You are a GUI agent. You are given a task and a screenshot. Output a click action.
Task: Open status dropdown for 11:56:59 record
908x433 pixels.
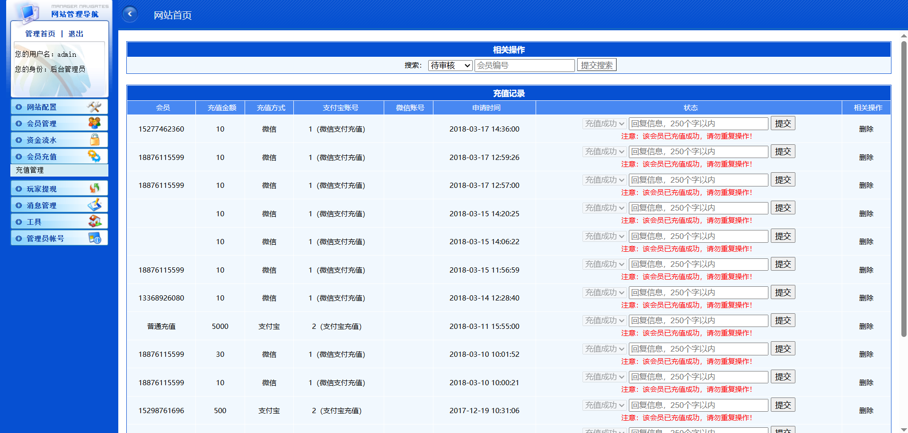(x=604, y=264)
